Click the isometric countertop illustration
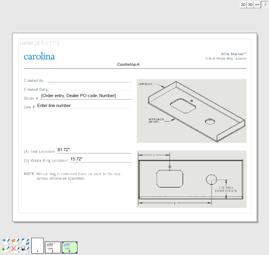 click(x=192, y=111)
